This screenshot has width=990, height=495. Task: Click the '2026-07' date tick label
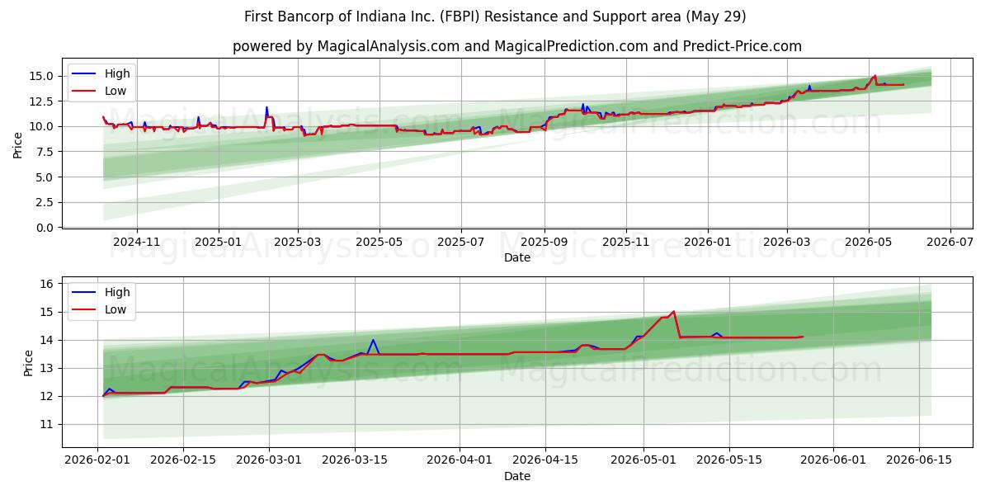click(950, 243)
